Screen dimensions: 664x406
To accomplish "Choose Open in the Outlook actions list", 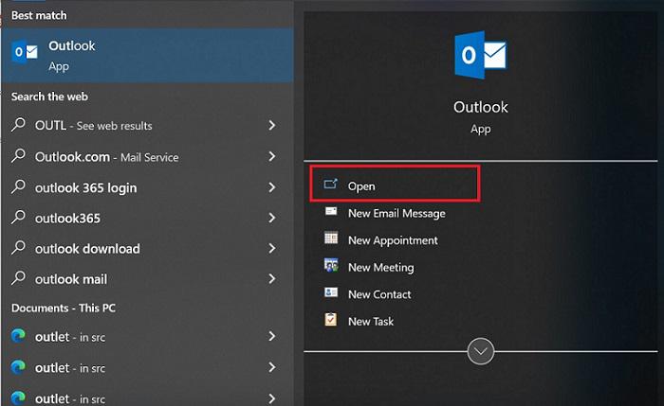I will pos(360,186).
